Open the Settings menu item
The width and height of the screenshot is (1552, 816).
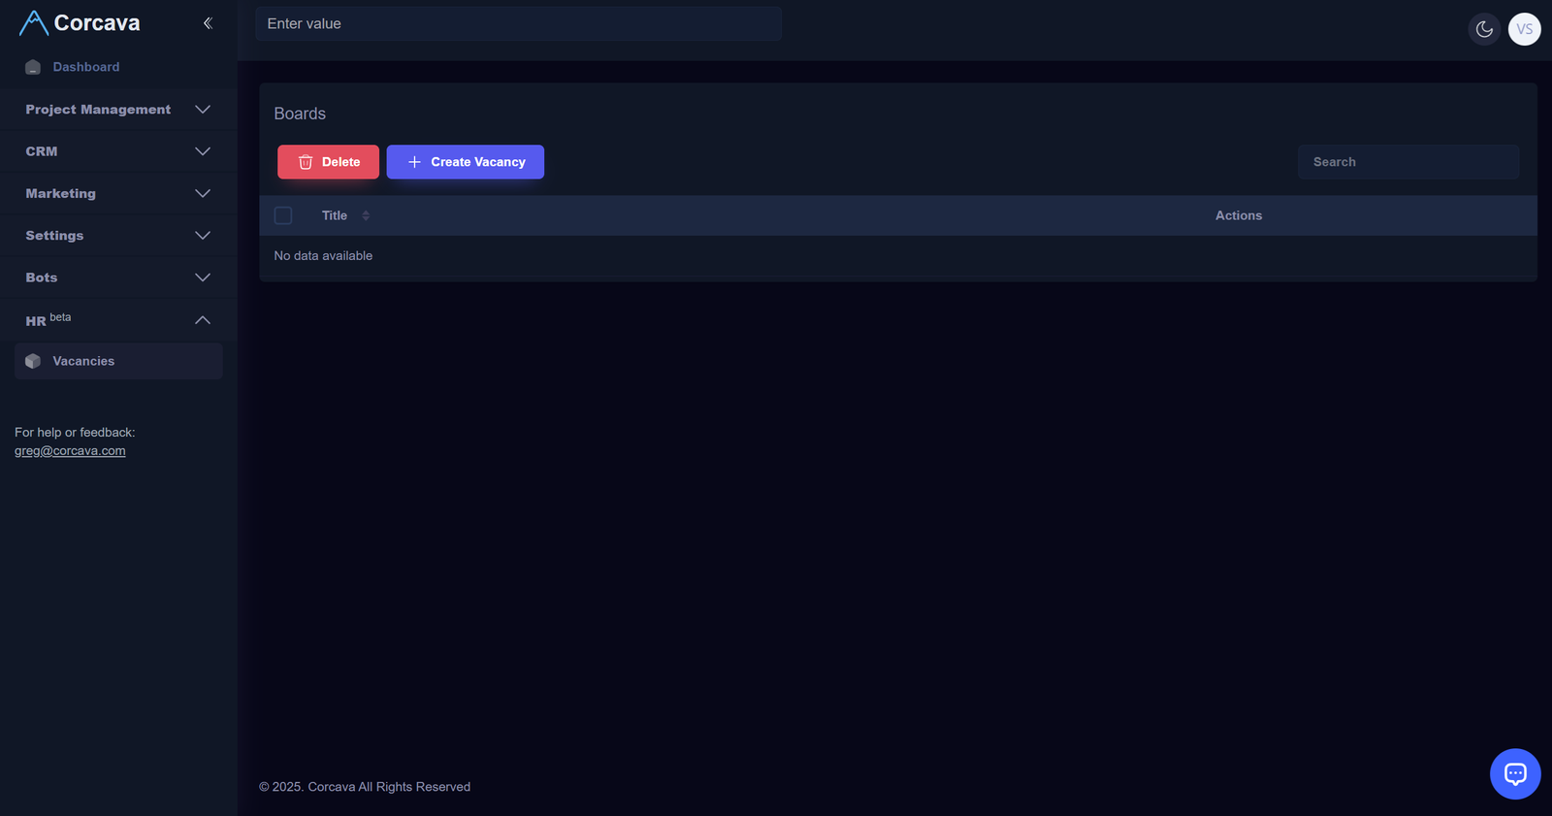(54, 236)
